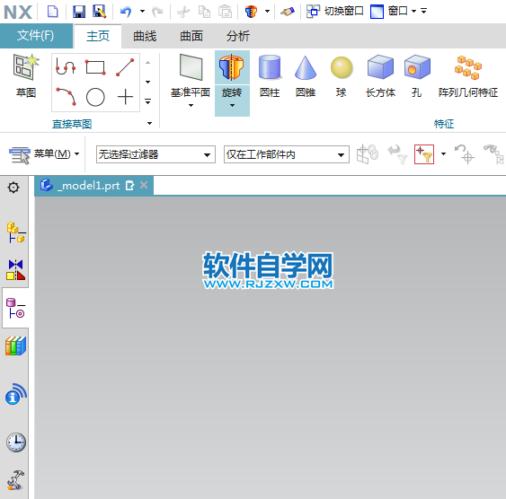Close the _model1.prt tab
The image size is (506, 499).
coord(144,185)
